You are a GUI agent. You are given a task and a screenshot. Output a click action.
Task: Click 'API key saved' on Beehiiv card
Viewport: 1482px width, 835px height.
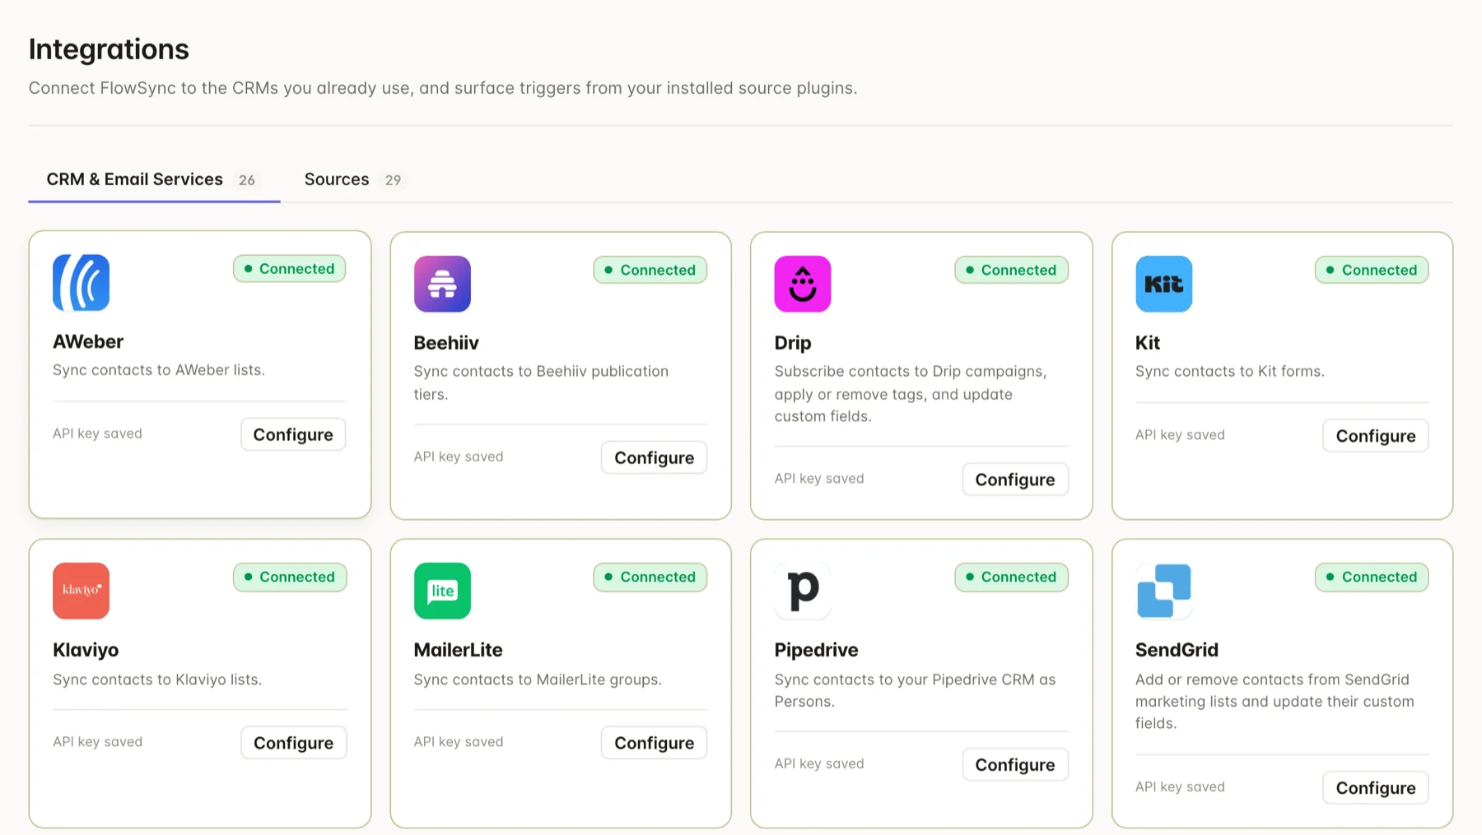pyautogui.click(x=459, y=457)
